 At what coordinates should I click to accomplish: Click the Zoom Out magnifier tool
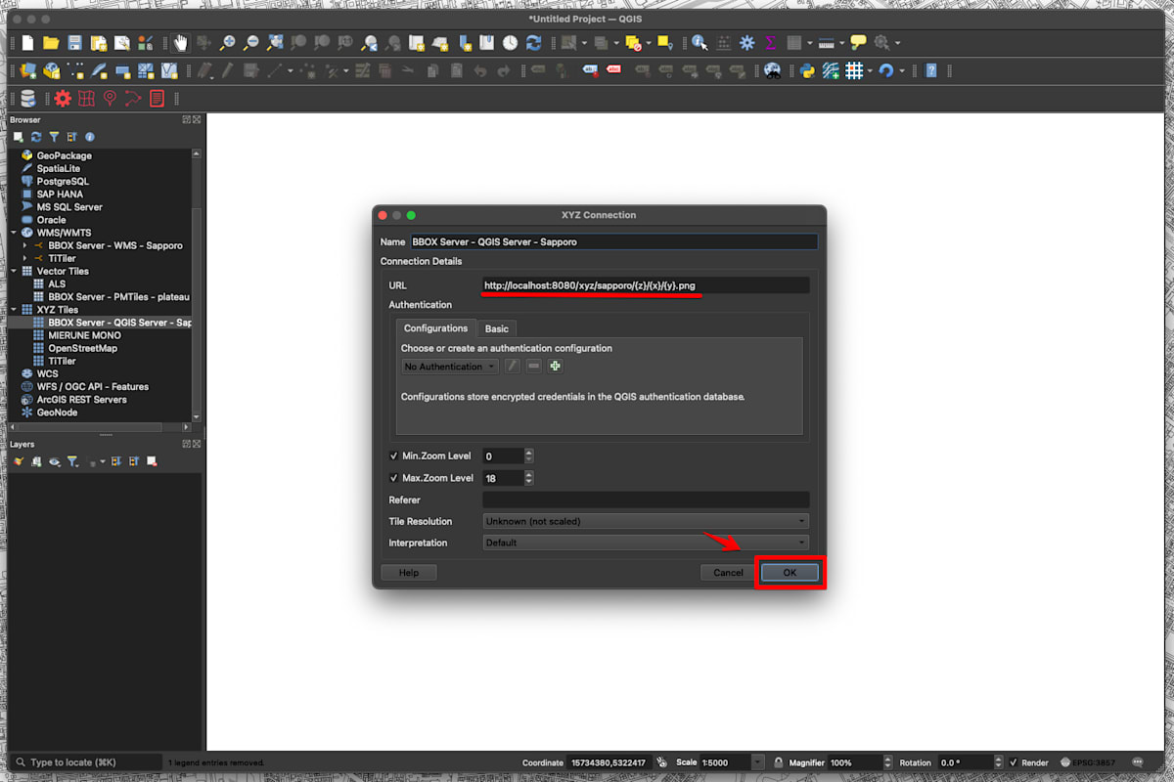251,43
